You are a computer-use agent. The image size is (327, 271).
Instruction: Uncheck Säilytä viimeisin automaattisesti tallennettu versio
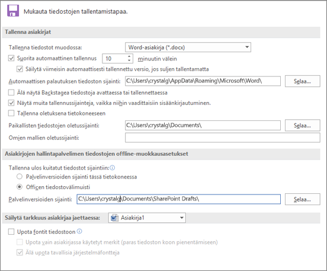click(x=20, y=69)
